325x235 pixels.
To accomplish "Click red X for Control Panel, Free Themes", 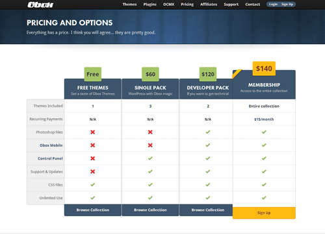I will click(x=93, y=158).
